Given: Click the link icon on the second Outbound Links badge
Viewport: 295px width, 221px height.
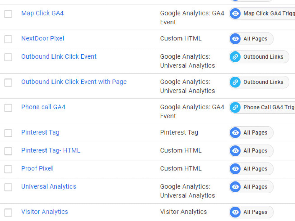Looking at the screenshot, I should (x=235, y=82).
